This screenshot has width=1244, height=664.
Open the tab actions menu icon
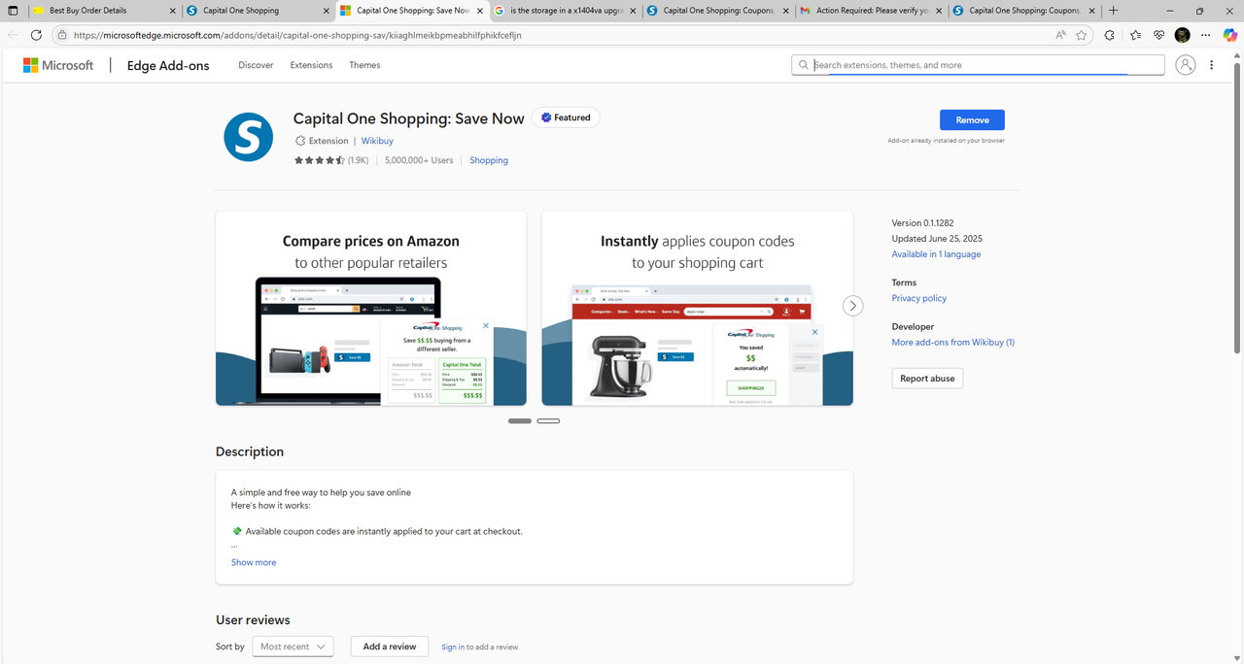click(x=13, y=11)
